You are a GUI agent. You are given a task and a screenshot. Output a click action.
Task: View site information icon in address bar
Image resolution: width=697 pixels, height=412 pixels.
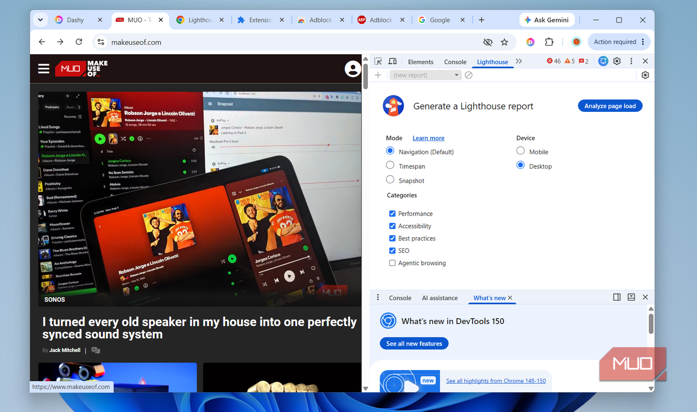[101, 42]
